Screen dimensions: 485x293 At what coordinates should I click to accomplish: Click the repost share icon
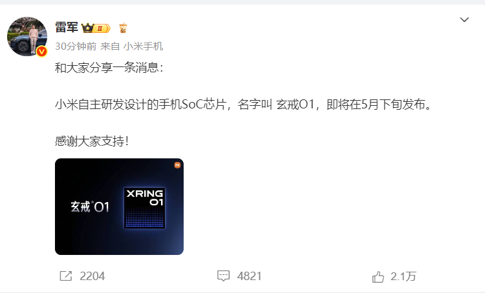(65, 276)
